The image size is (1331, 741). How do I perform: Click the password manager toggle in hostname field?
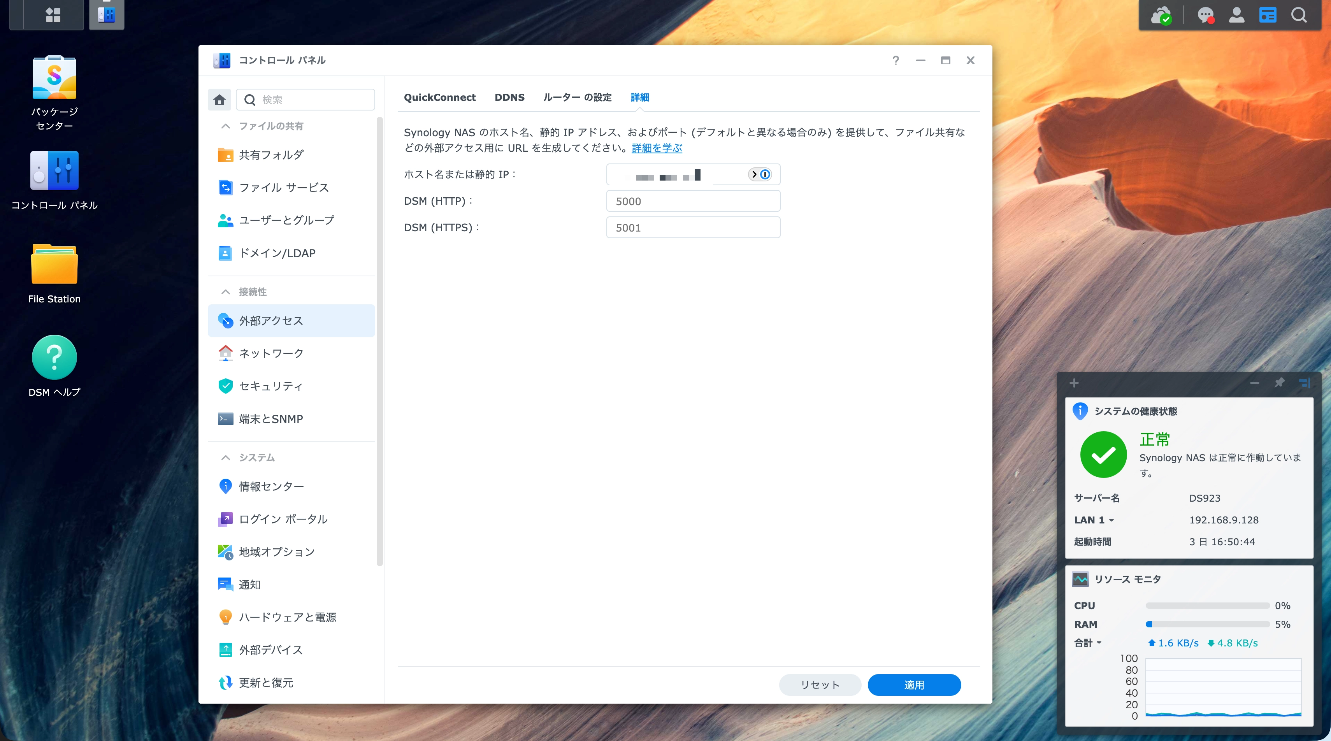[x=760, y=175]
